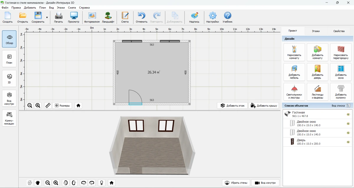Select the hand pan tool in the 3D toolbar
The width and height of the screenshot is (354, 188).
[38, 183]
